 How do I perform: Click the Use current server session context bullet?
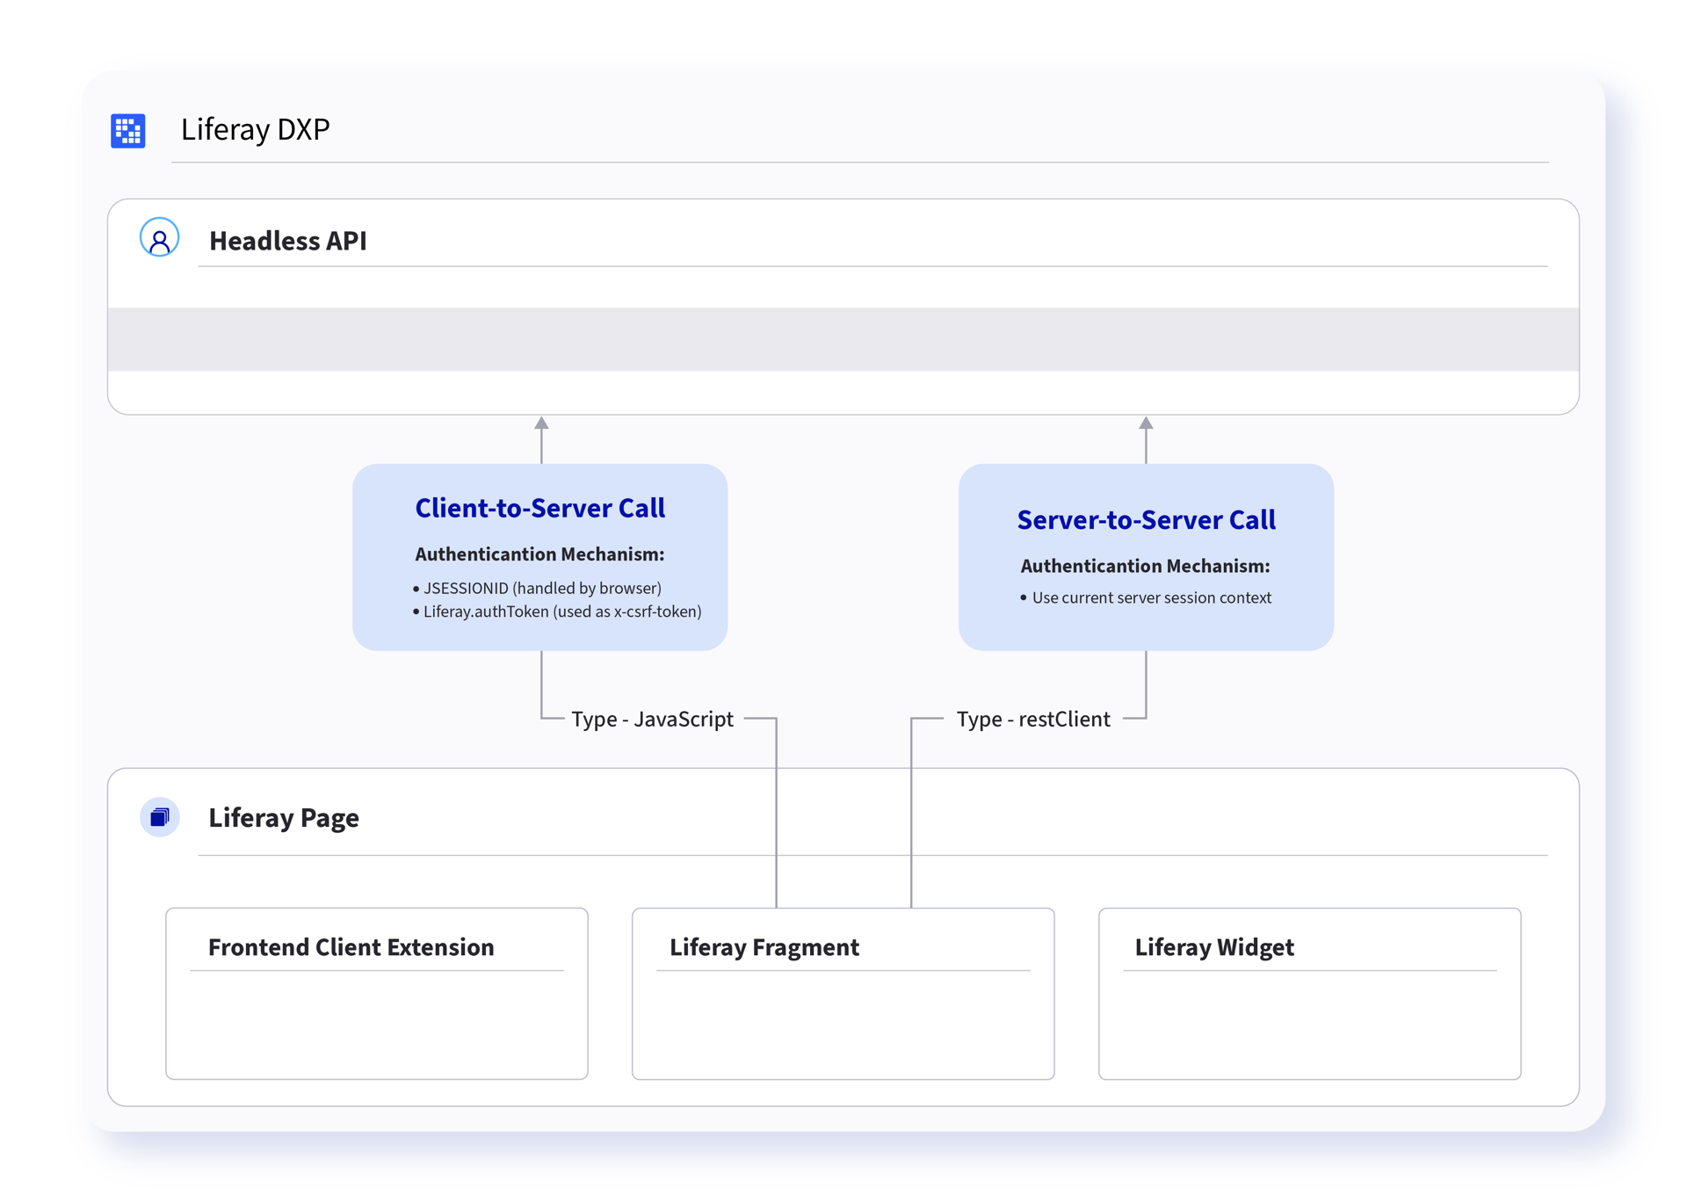pyautogui.click(x=1146, y=597)
